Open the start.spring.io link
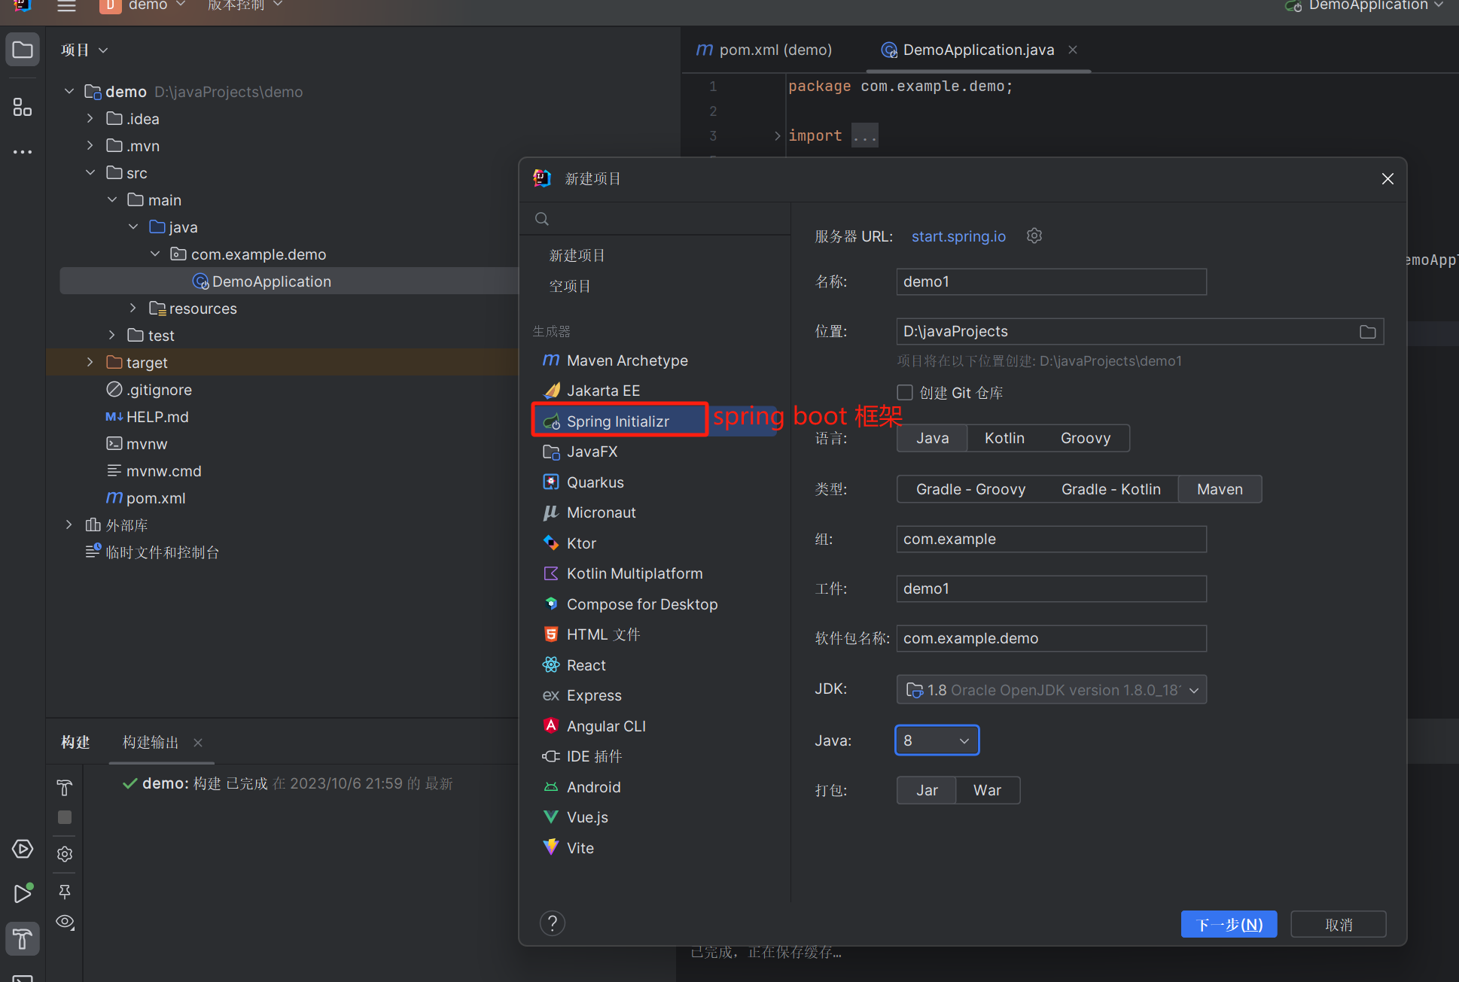Screen dimensions: 1459x982 [958, 236]
